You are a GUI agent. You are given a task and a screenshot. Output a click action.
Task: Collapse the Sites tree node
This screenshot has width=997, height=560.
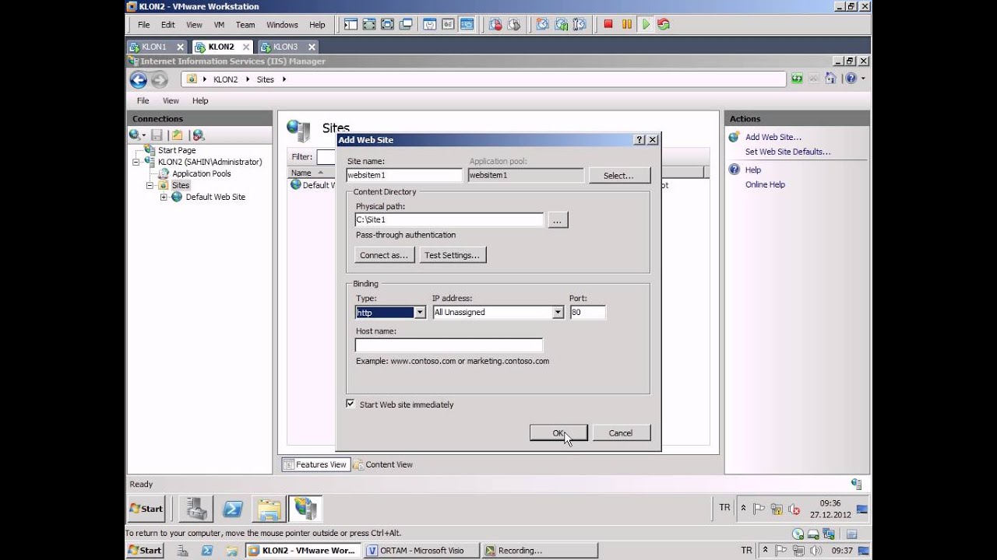point(150,185)
